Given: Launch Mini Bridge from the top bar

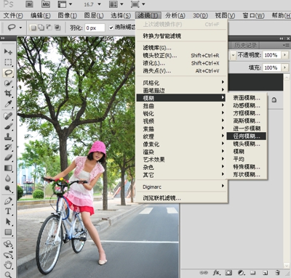Looking at the screenshot, I should point(46,4).
